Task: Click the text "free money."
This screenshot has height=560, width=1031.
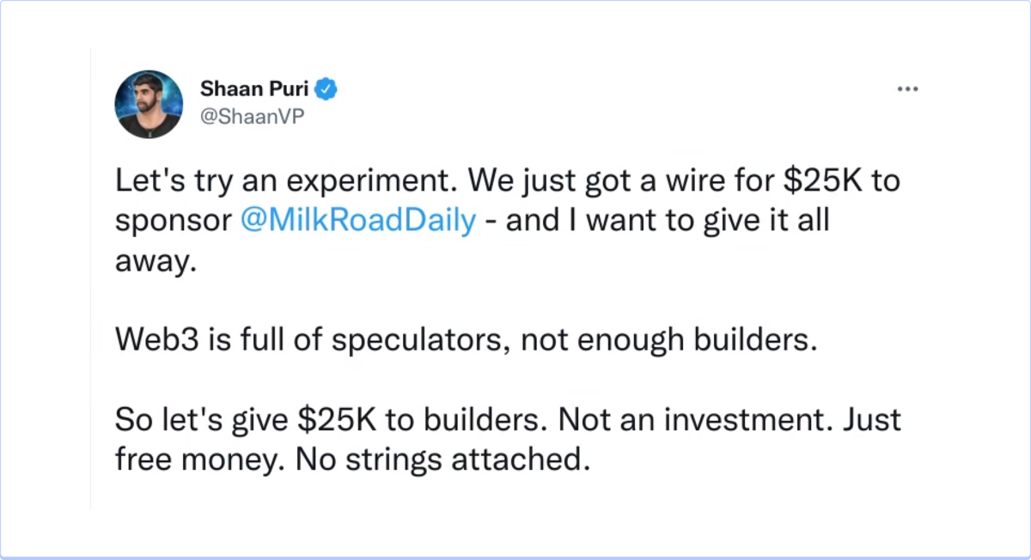Action: 200,460
